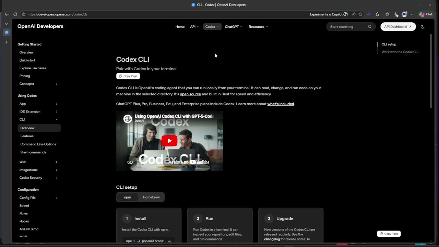Select the npm tab
The height and width of the screenshot is (247, 439).
(128, 197)
